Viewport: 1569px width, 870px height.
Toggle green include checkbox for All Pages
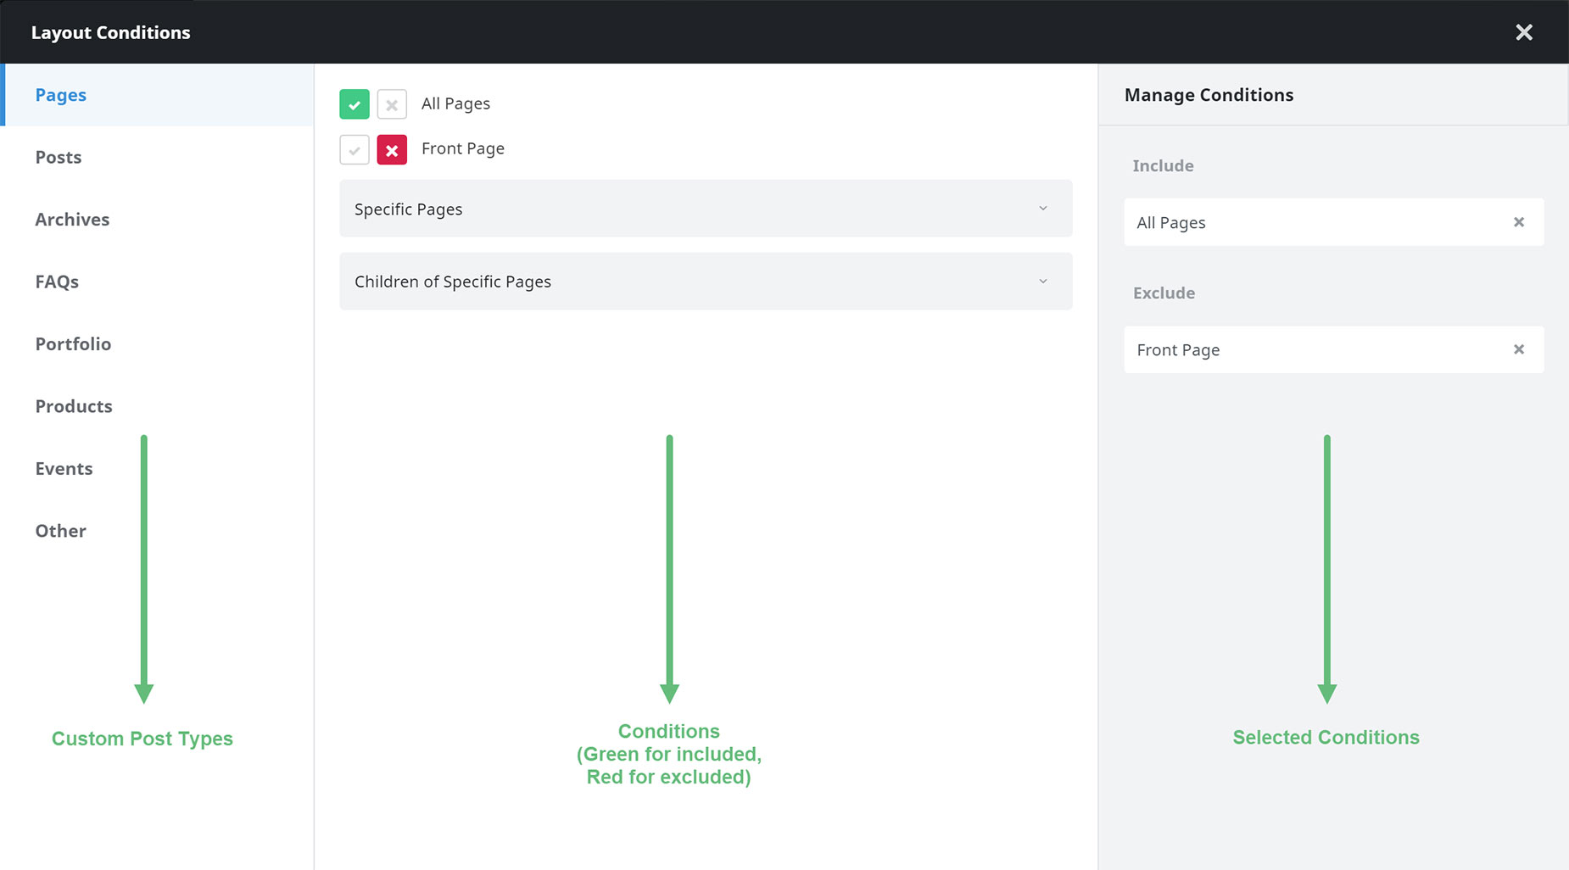tap(355, 104)
